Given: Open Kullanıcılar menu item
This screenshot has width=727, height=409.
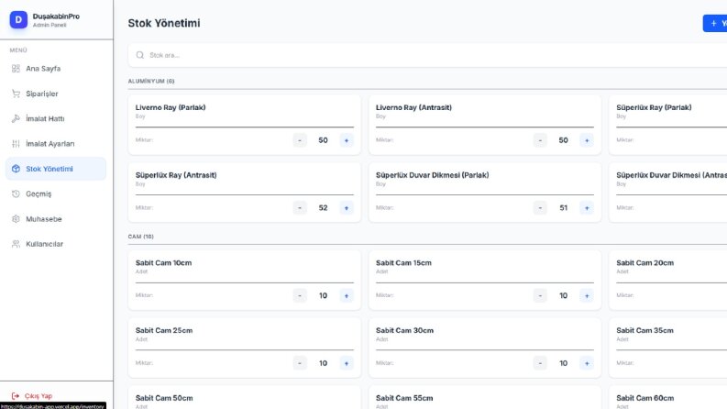Looking at the screenshot, I should coord(56,244).
